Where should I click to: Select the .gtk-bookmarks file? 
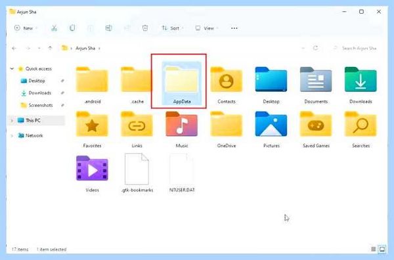coord(137,173)
